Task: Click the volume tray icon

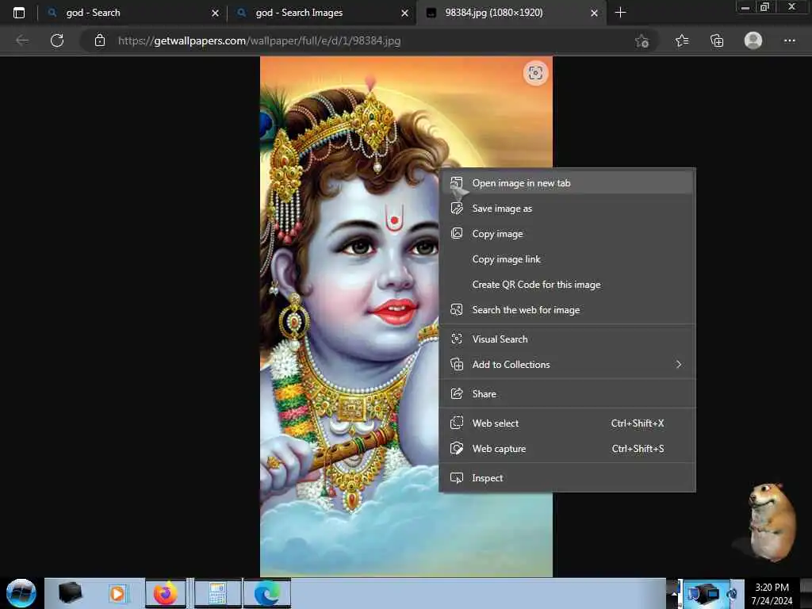Action: click(732, 594)
